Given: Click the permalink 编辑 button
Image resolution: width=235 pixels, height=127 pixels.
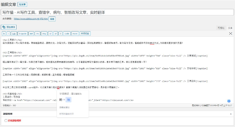Looking at the screenshot, I should [52, 19].
